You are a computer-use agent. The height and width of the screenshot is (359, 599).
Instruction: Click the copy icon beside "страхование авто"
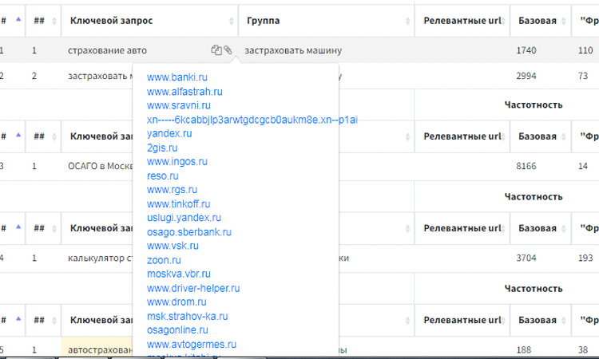tap(216, 50)
